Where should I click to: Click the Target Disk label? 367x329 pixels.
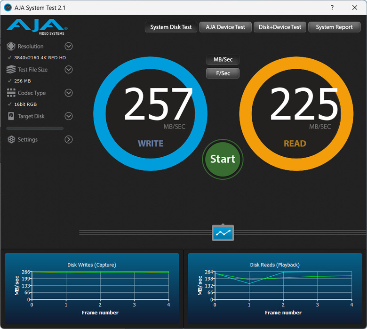[31, 116]
